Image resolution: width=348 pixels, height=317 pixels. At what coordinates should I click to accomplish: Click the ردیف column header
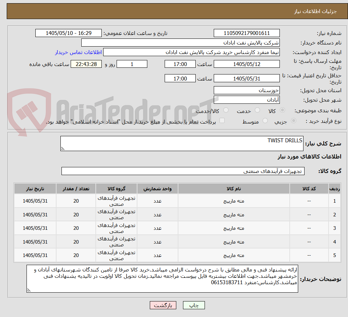335,189
